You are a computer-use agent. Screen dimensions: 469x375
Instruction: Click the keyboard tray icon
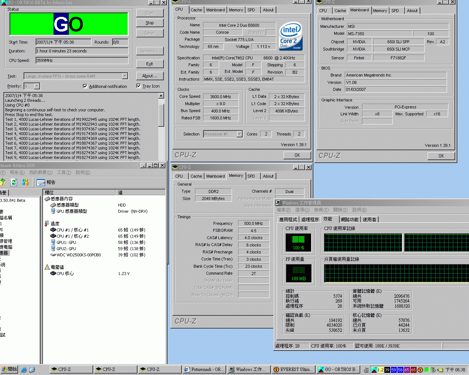pyautogui.click(x=366, y=370)
